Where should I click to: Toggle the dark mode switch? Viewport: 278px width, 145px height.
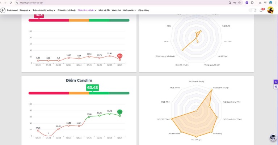pos(253,10)
